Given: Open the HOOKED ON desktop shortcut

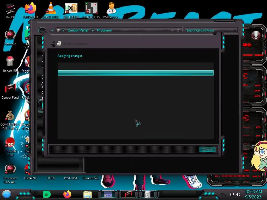Looking at the screenshot, I should pos(91,10).
